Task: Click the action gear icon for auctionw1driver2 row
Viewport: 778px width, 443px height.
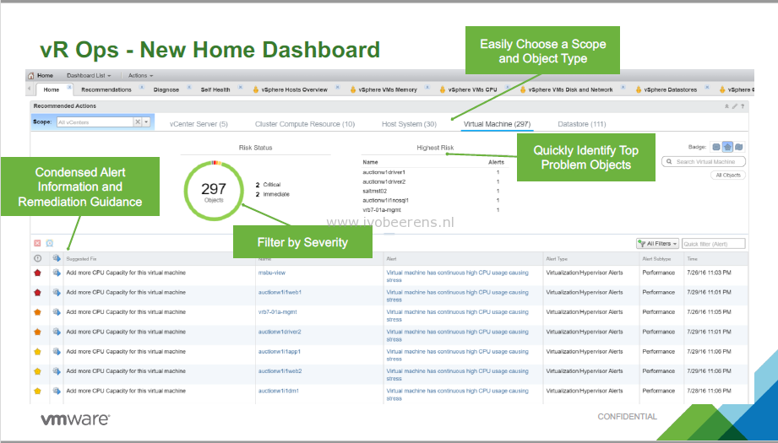Action: [56, 332]
